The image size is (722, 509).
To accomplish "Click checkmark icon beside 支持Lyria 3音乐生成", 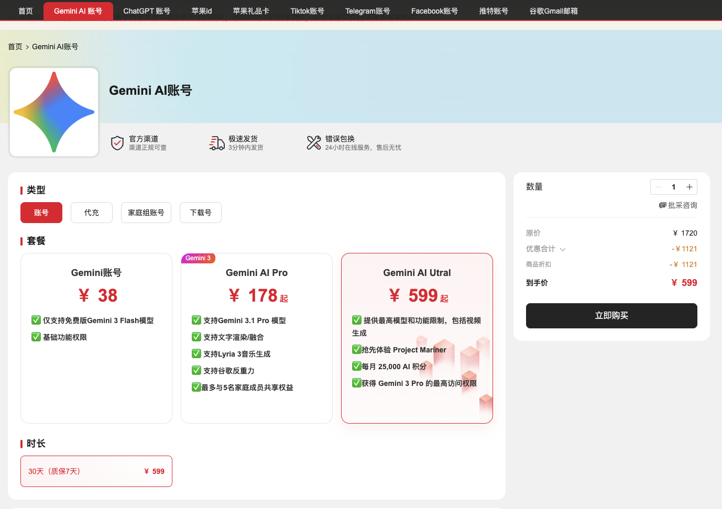I will click(196, 353).
